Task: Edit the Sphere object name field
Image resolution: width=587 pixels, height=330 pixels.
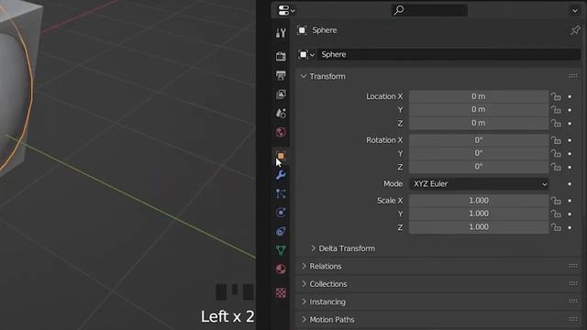Action: tap(449, 55)
